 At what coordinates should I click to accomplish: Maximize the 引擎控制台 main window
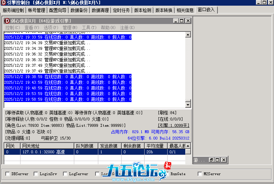click(x=264, y=2)
